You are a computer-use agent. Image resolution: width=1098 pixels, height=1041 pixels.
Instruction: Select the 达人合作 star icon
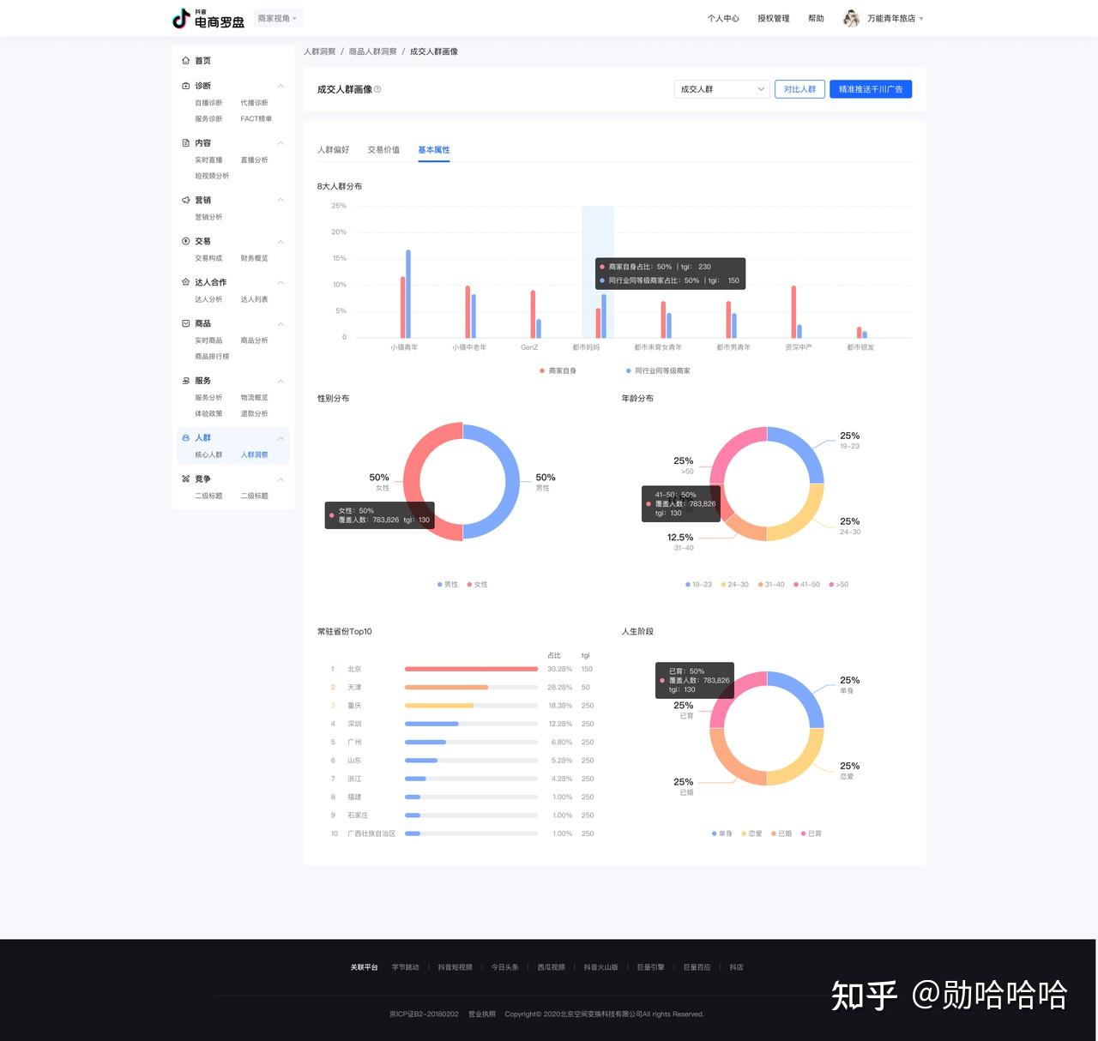coord(186,282)
